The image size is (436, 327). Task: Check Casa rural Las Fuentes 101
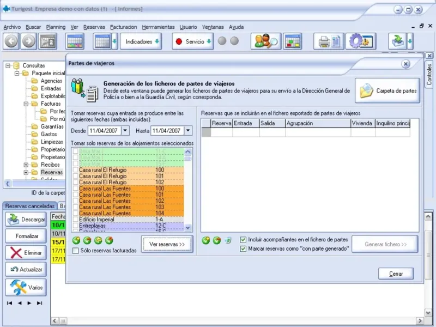pyautogui.click(x=75, y=195)
